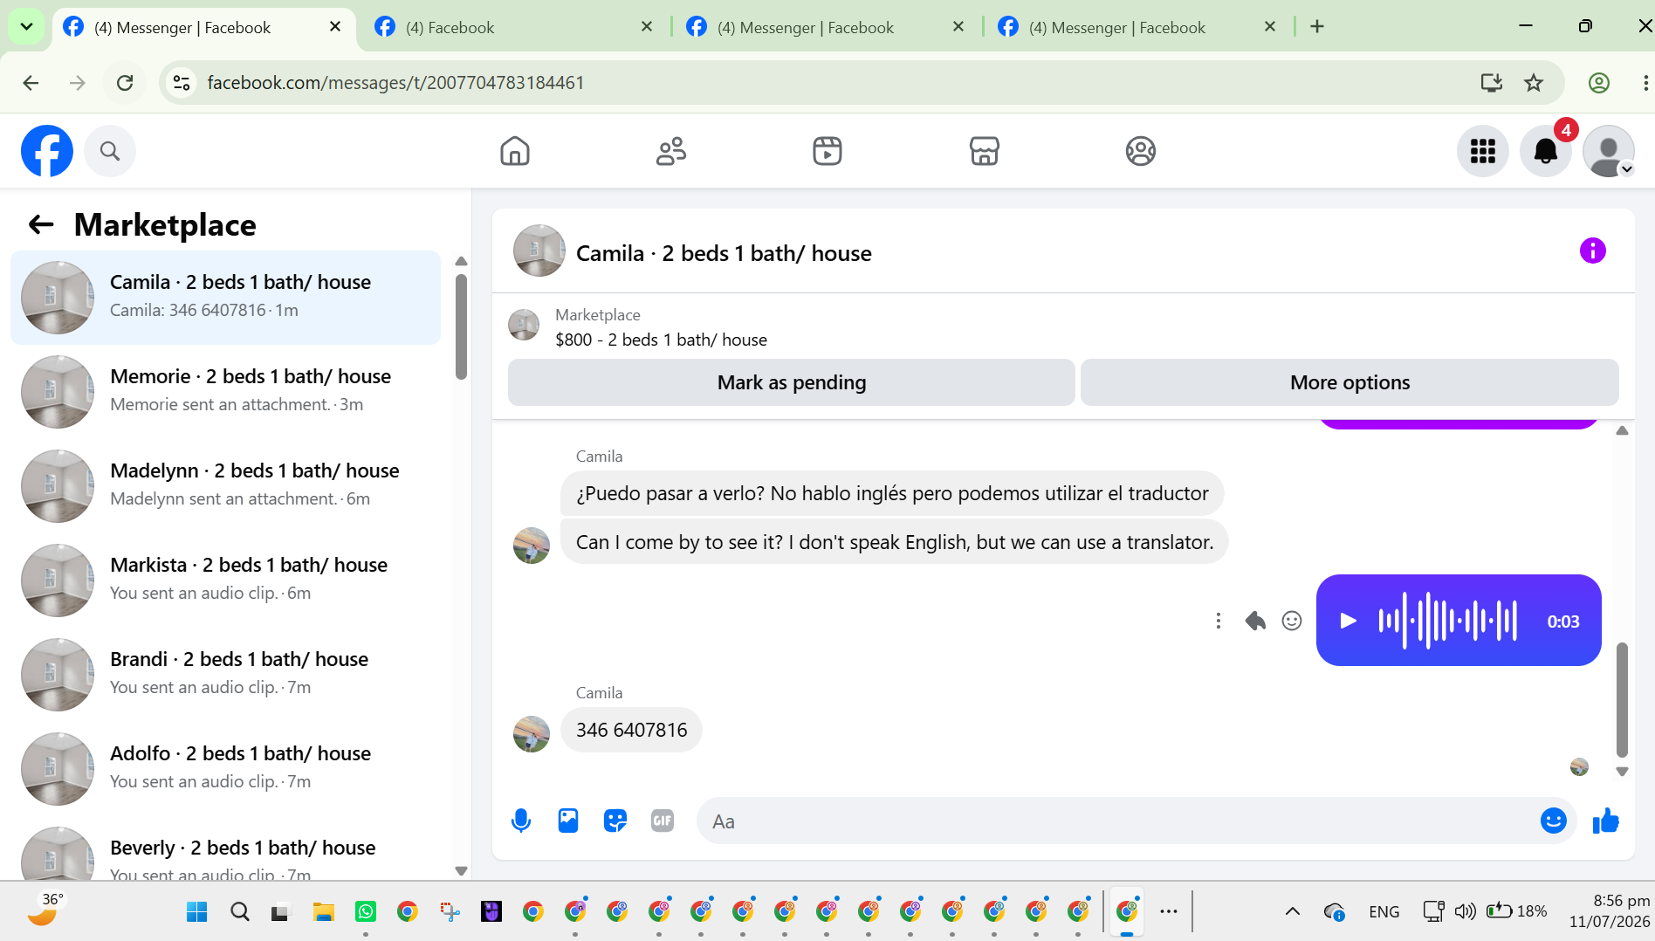This screenshot has width=1655, height=941.
Task: Click the chat messages scrollbar thumb
Action: [1622, 700]
